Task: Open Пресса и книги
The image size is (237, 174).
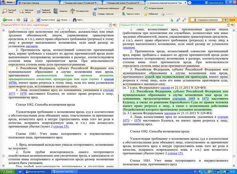Action: (131, 14)
